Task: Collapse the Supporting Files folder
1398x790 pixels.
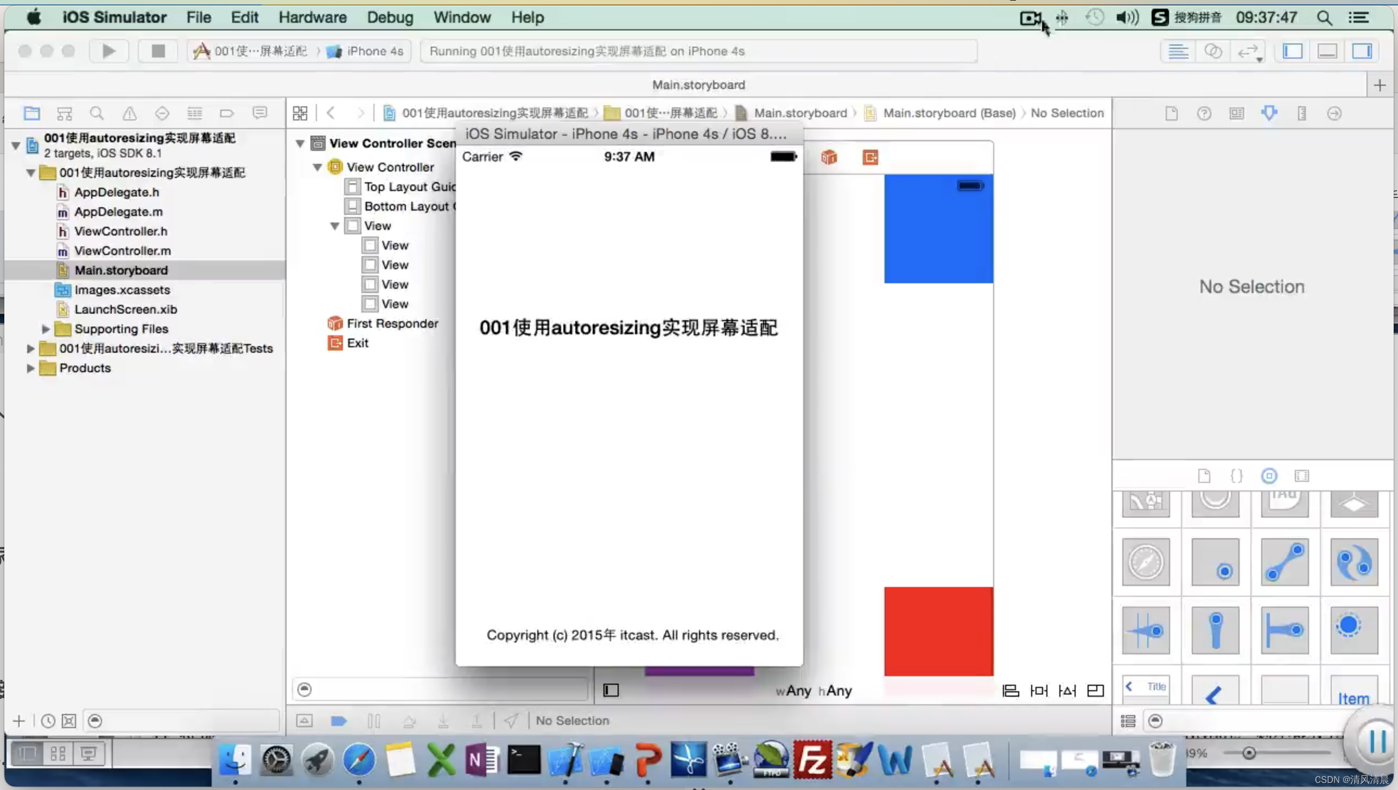Action: (46, 327)
